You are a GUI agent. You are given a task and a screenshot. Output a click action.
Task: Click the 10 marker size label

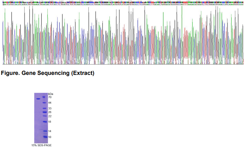pos(50,137)
